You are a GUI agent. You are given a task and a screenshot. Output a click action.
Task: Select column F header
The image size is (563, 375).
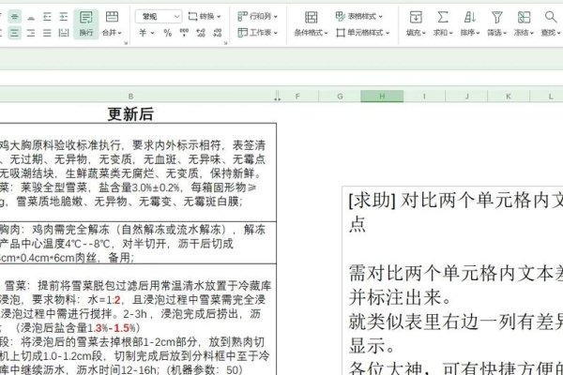click(x=297, y=97)
